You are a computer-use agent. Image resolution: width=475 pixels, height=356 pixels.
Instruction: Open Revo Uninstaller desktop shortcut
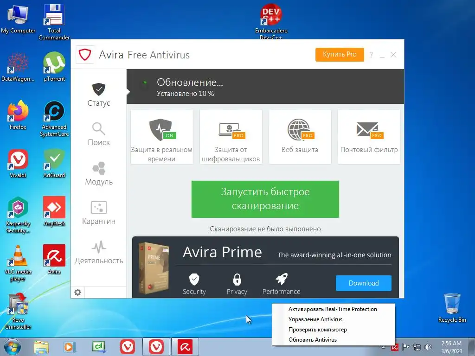(x=18, y=311)
